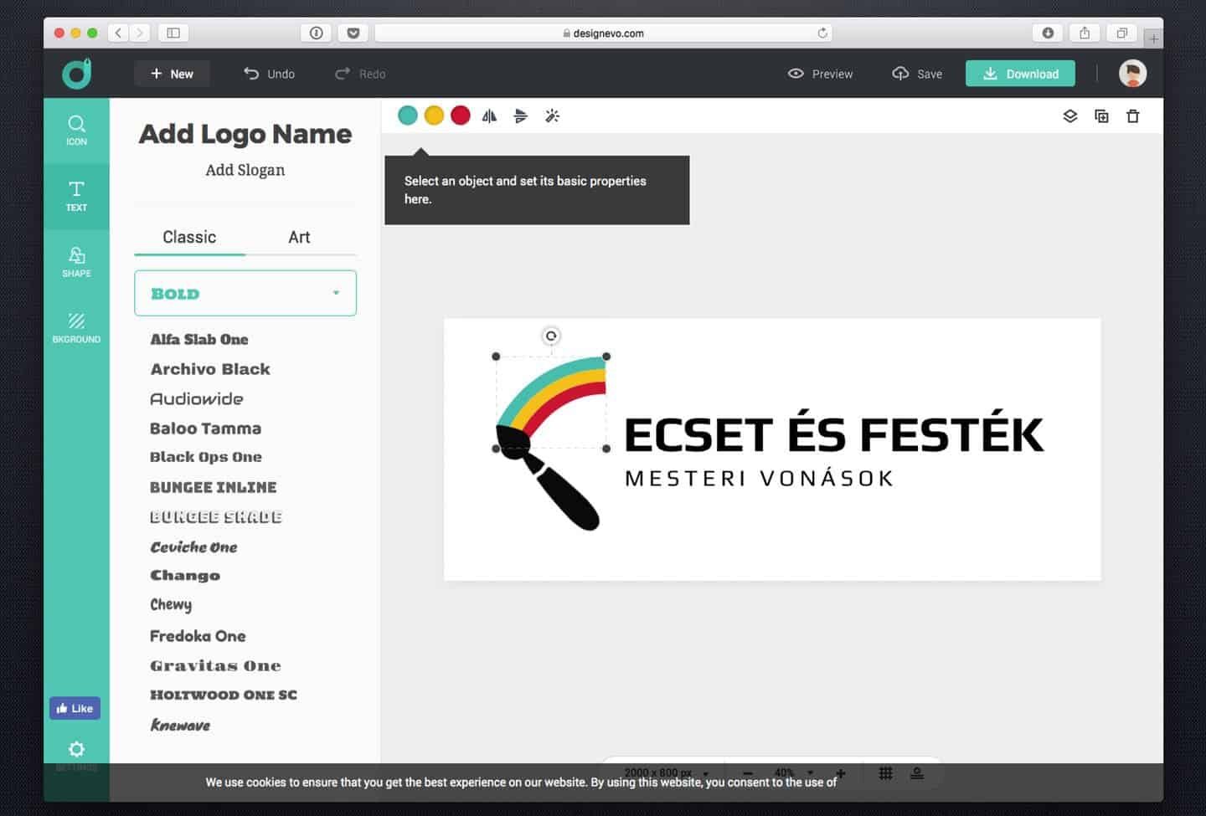Go forward in Safari
Screen dimensions: 1206x816
140,33
